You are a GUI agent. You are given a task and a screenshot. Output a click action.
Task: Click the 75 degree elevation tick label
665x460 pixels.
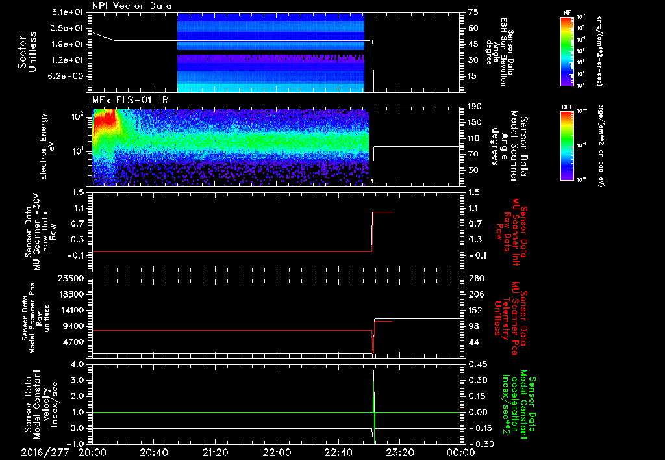[473, 12]
